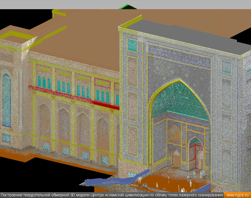The image size is (251, 198).
Task: Select the first triple-arched gallery window on left
Action: 44,82
